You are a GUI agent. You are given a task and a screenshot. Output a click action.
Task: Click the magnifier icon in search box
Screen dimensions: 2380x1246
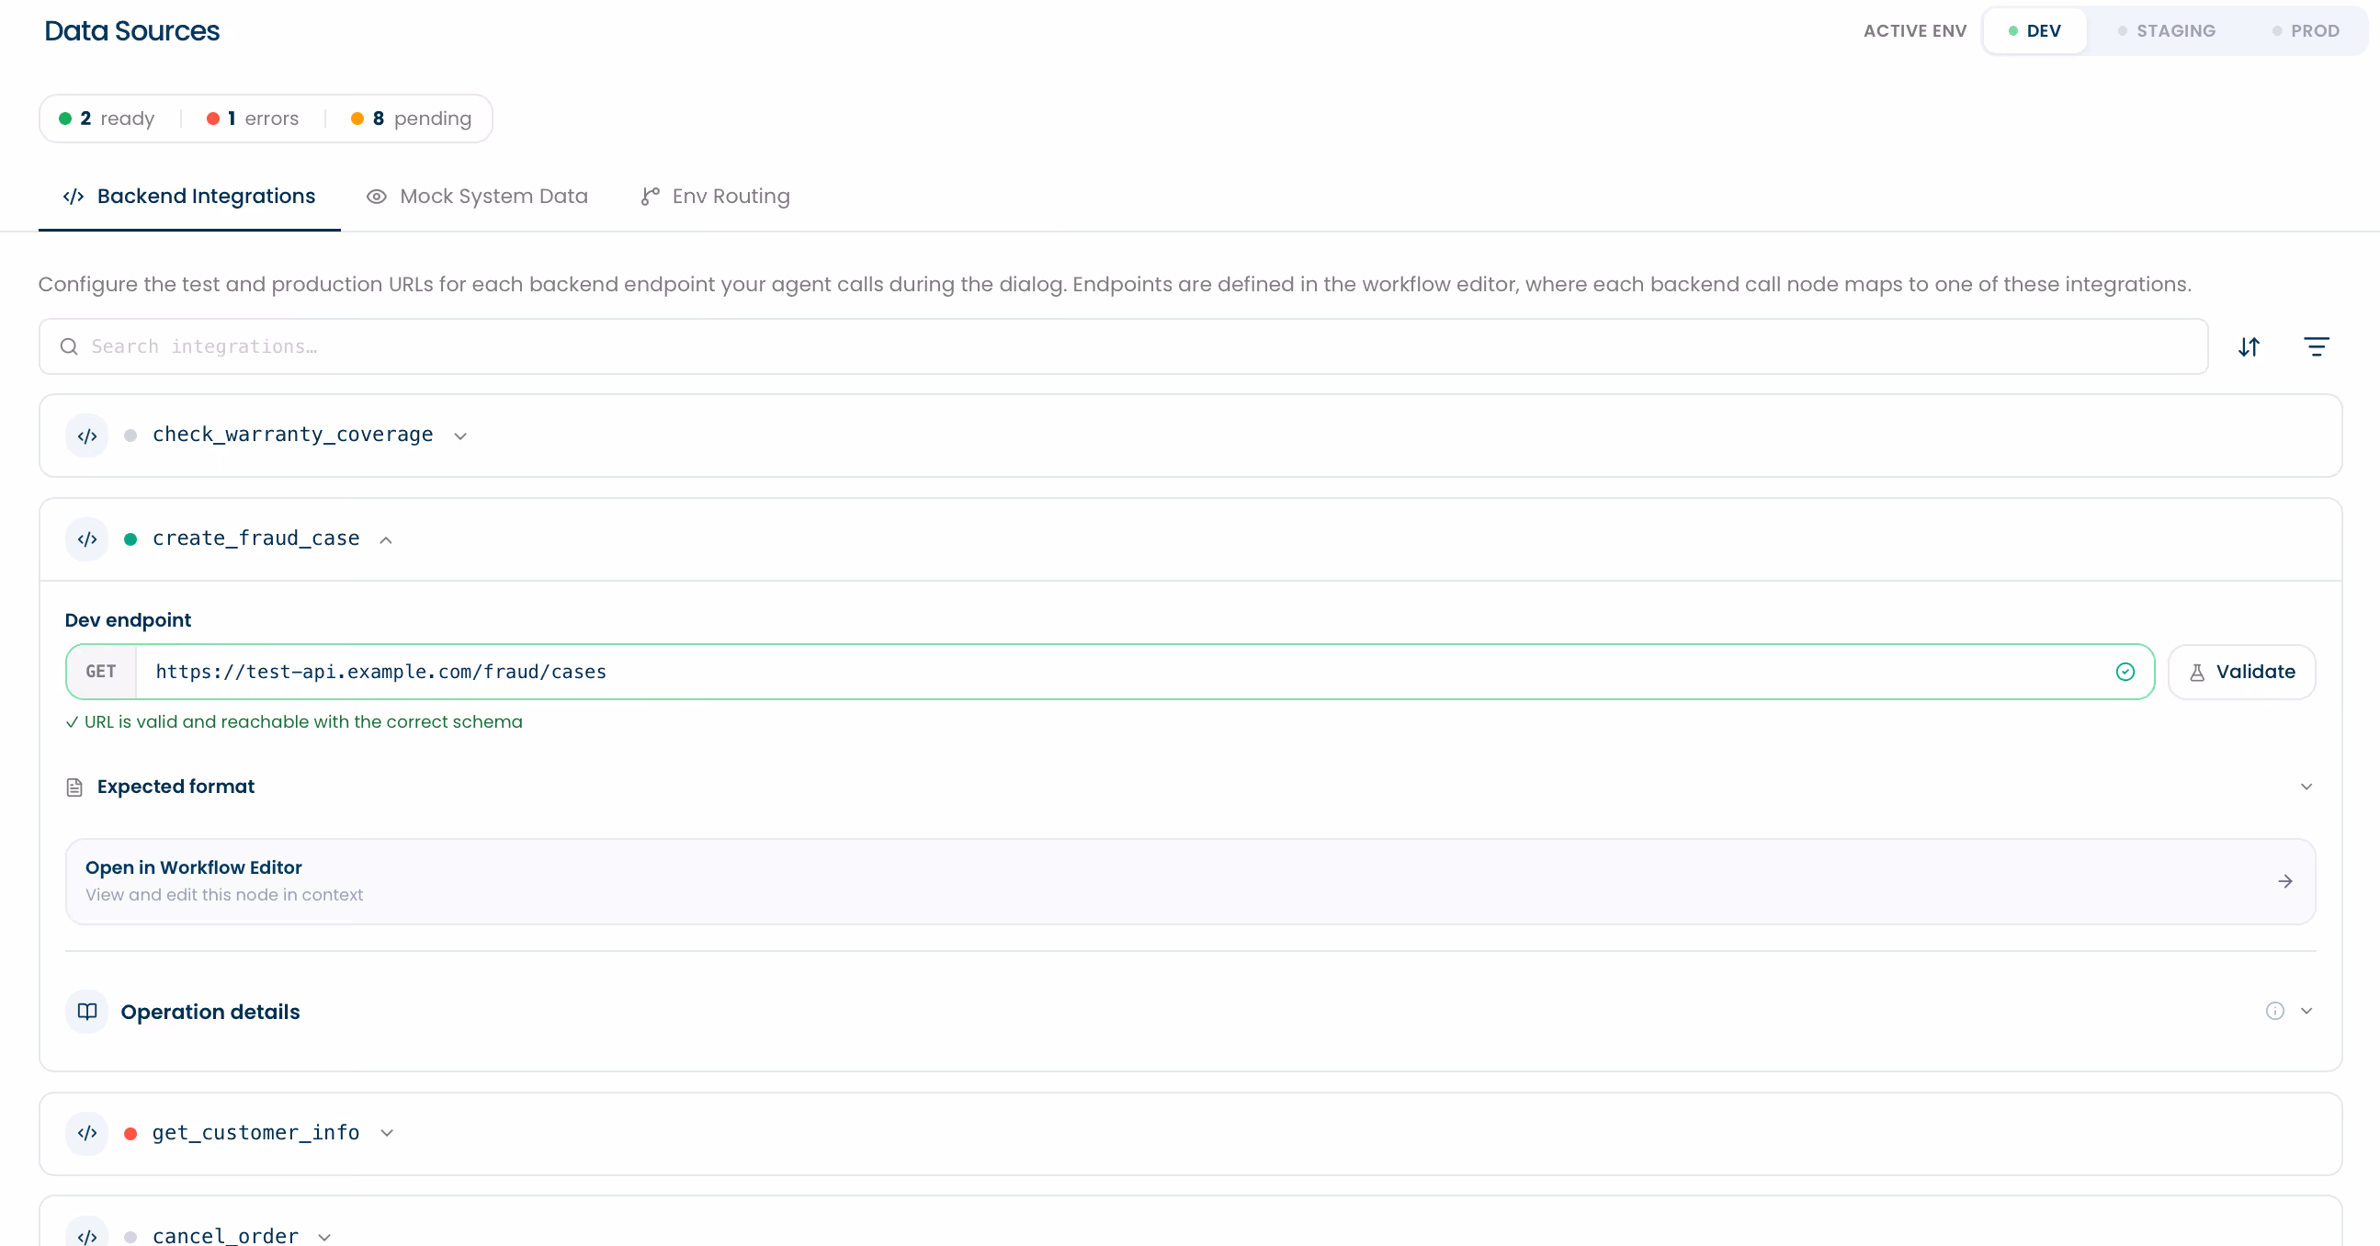[x=69, y=346]
